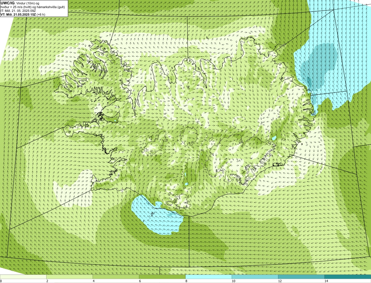Click the '0' label on the scale
Viewport: 371px width, 283px height.
pos(1,281)
